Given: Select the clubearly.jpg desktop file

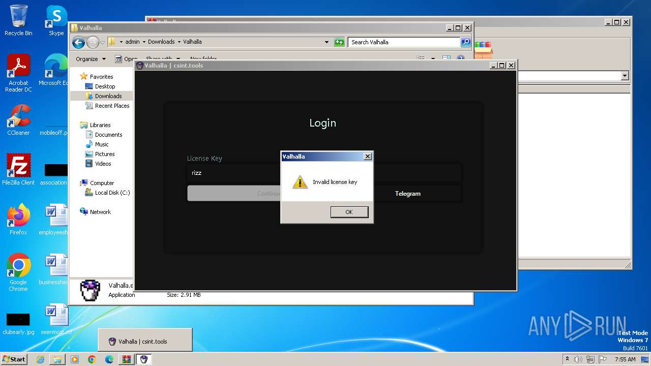Looking at the screenshot, I should [18, 323].
